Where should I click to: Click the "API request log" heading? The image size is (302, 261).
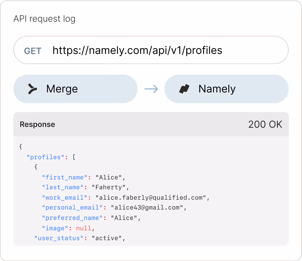tap(45, 19)
